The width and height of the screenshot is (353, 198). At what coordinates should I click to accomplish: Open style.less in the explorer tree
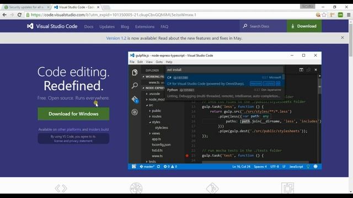(162, 128)
